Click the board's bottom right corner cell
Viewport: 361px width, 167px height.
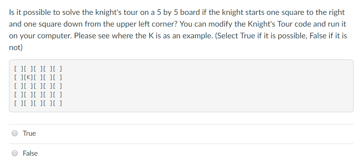pos(57,103)
